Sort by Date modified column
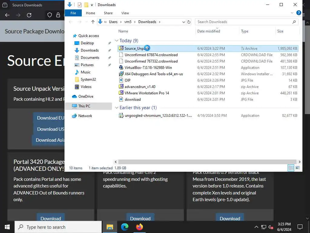The height and width of the screenshot is (233, 310). (x=208, y=31)
